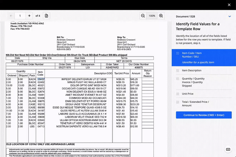236x157 pixels.
Task: Go to the next page arrow
Action: pyautogui.click(x=29, y=16)
